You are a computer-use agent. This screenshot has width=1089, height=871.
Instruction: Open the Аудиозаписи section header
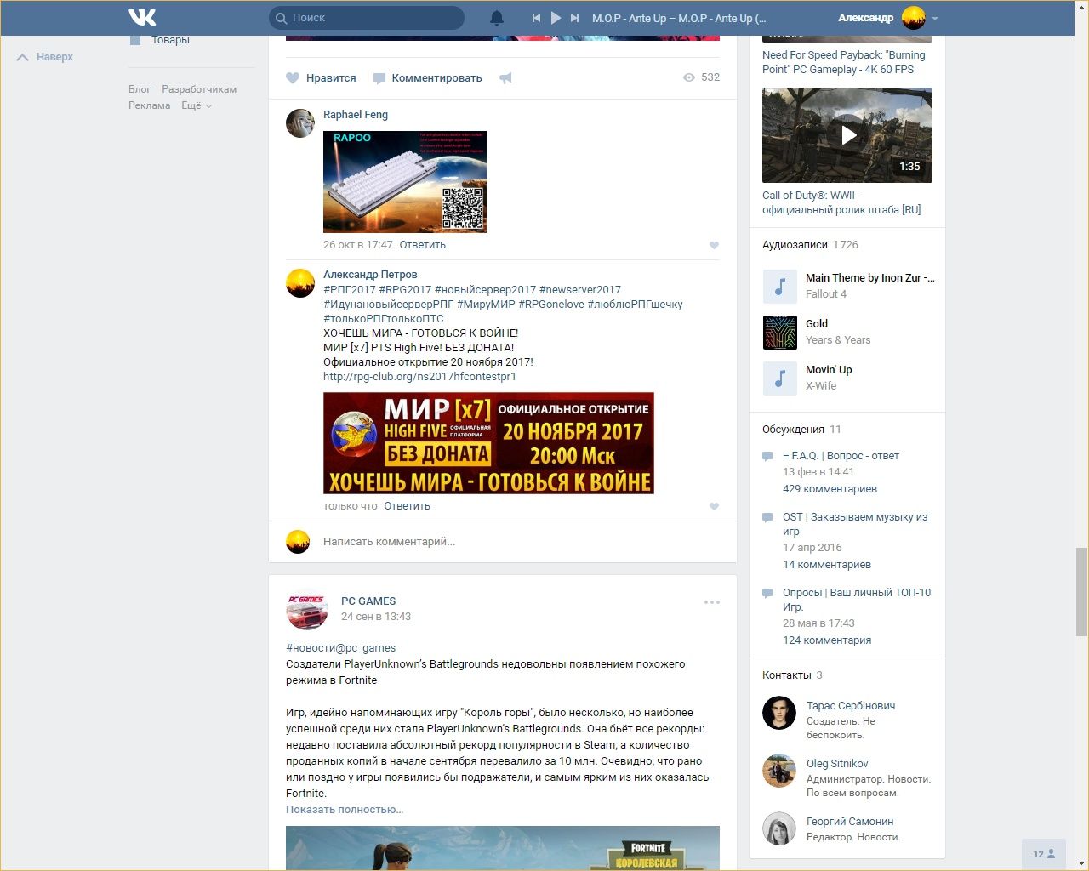[x=795, y=245]
